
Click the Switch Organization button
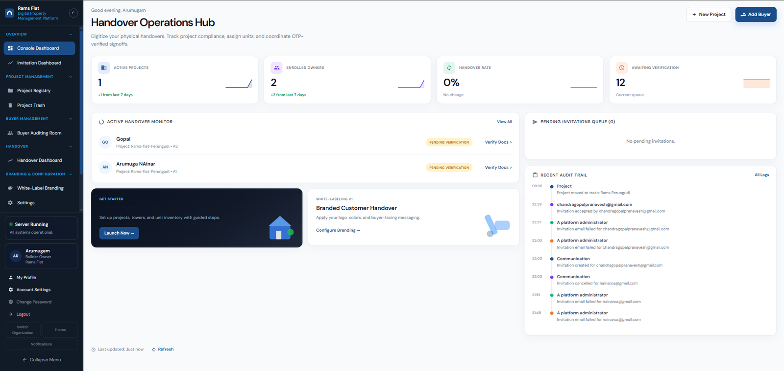(23, 330)
